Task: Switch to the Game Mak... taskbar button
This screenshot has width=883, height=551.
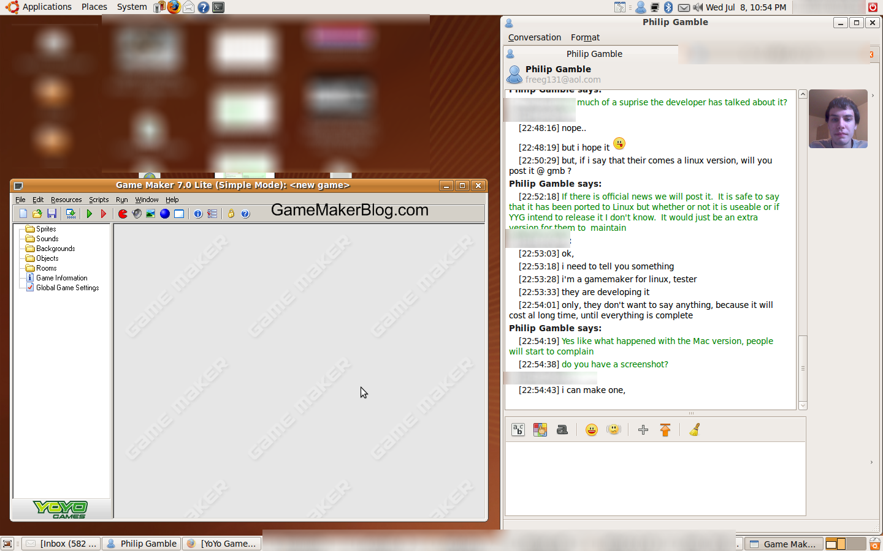Action: [783, 544]
